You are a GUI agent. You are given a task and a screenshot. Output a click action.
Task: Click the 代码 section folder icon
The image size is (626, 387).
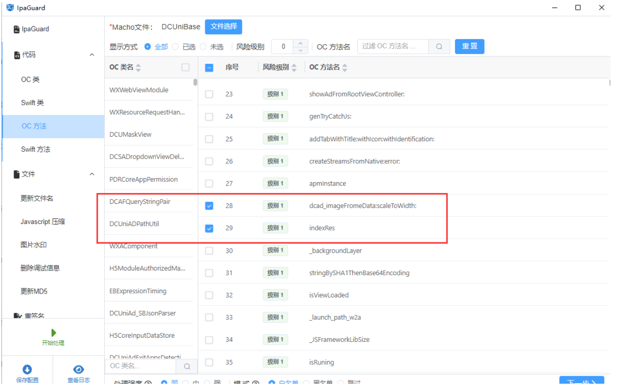coord(17,55)
